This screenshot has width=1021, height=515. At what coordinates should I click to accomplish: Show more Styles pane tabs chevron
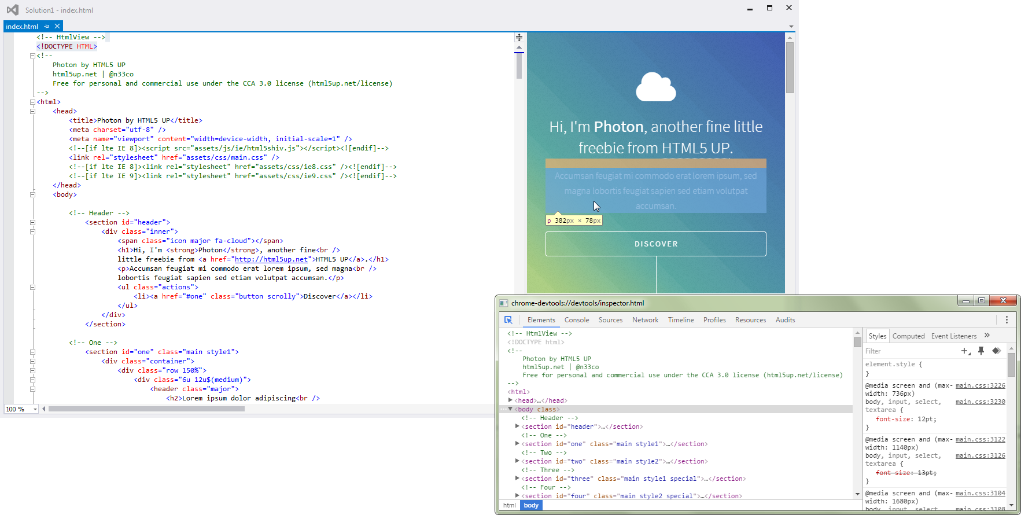[x=987, y=336]
